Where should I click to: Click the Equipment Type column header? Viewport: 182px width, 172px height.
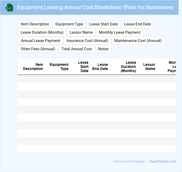point(59,67)
